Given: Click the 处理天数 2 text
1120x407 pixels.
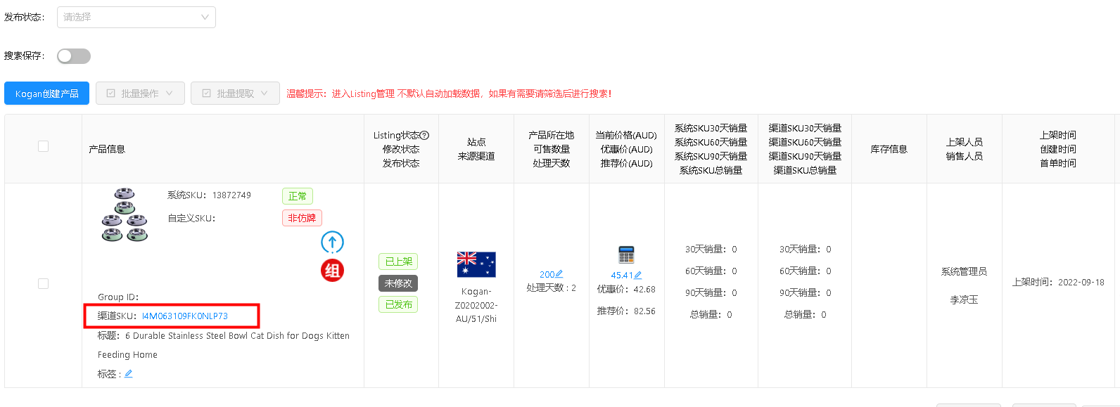Looking at the screenshot, I should pyautogui.click(x=551, y=288).
